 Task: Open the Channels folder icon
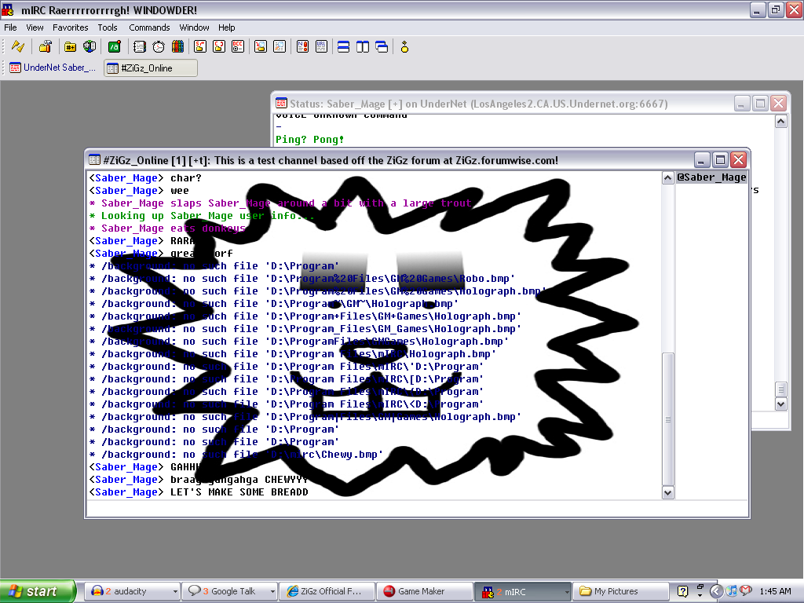click(70, 46)
